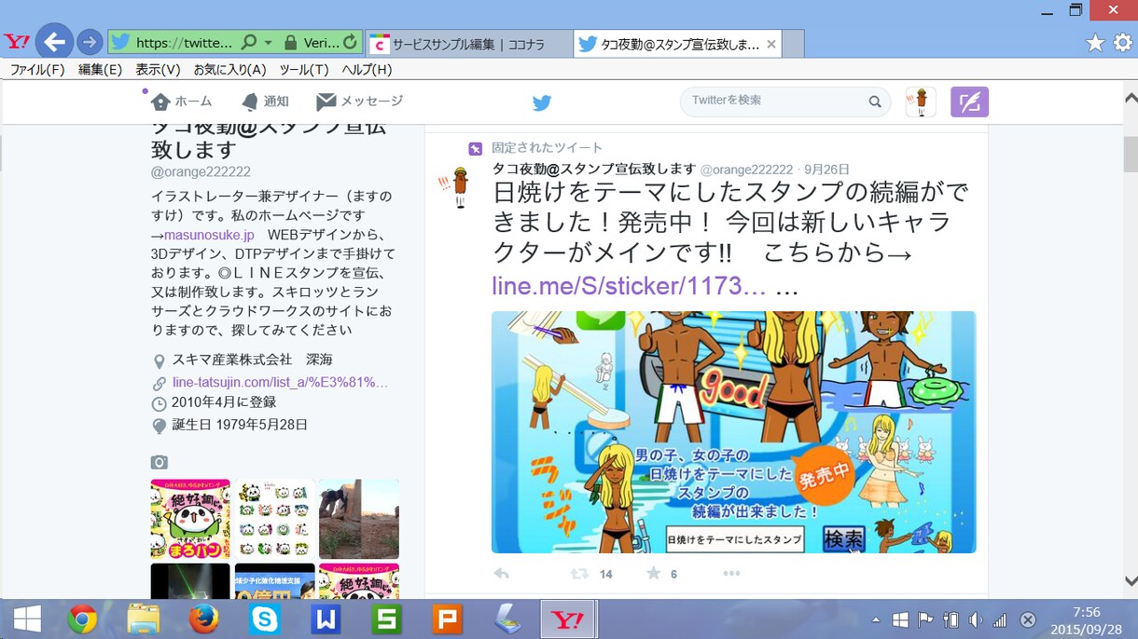Screen dimensions: 1138x639
Task: Click the vertical scrollbar thumb
Action: click(x=1131, y=154)
